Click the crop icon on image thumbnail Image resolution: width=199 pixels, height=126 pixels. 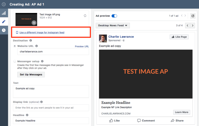tap(33, 23)
